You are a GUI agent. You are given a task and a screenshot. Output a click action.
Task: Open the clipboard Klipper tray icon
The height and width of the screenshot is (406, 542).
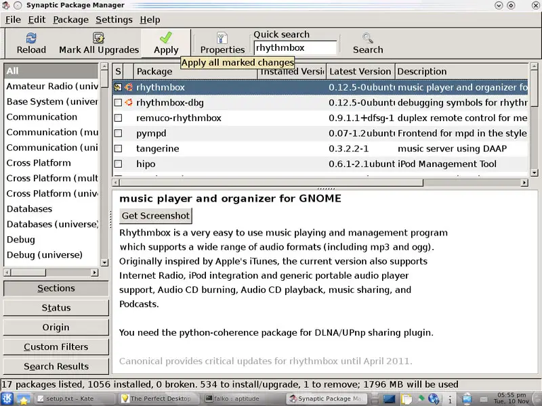tap(407, 399)
